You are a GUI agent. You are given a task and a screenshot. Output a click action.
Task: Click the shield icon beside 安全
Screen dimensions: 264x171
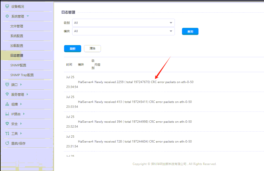click(7, 124)
